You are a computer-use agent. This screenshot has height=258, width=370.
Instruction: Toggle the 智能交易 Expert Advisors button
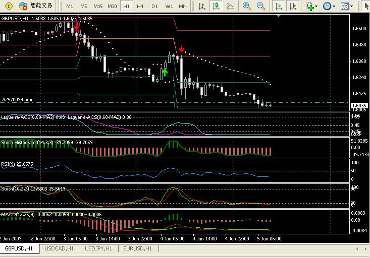[36, 6]
